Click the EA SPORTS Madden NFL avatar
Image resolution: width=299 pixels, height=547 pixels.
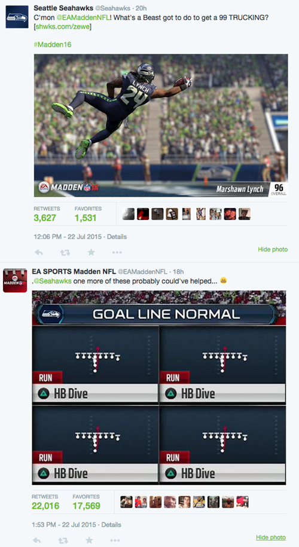click(x=15, y=280)
